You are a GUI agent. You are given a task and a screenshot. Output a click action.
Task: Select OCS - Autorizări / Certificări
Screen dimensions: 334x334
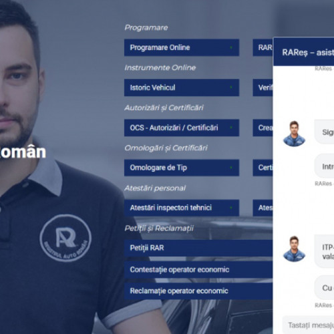(x=182, y=128)
